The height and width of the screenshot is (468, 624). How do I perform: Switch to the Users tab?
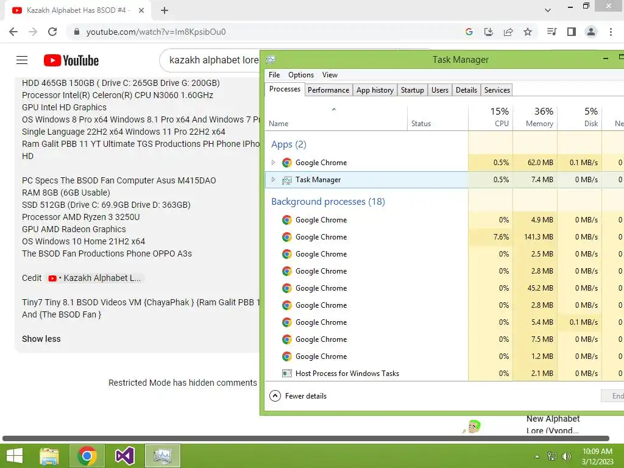440,90
